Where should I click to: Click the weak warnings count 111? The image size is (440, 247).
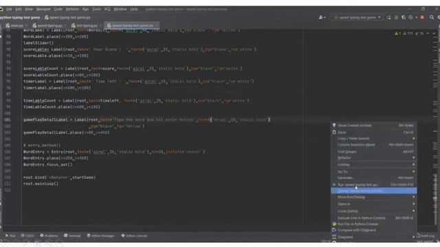[408, 34]
